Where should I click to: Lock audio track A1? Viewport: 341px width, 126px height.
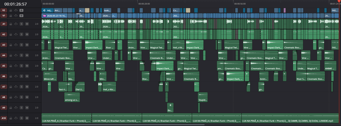(x=11, y=24)
